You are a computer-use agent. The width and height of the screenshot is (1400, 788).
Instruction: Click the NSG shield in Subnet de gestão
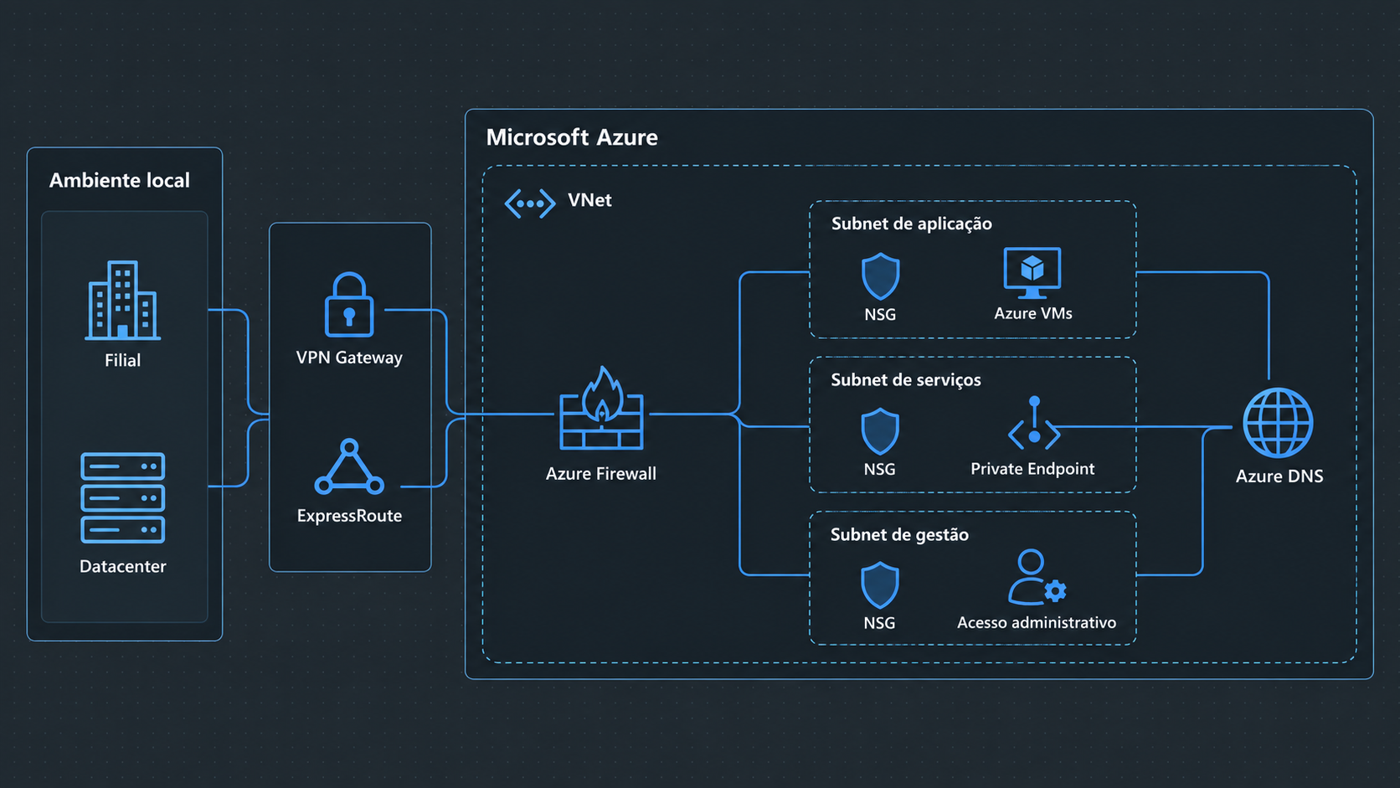pyautogui.click(x=880, y=585)
